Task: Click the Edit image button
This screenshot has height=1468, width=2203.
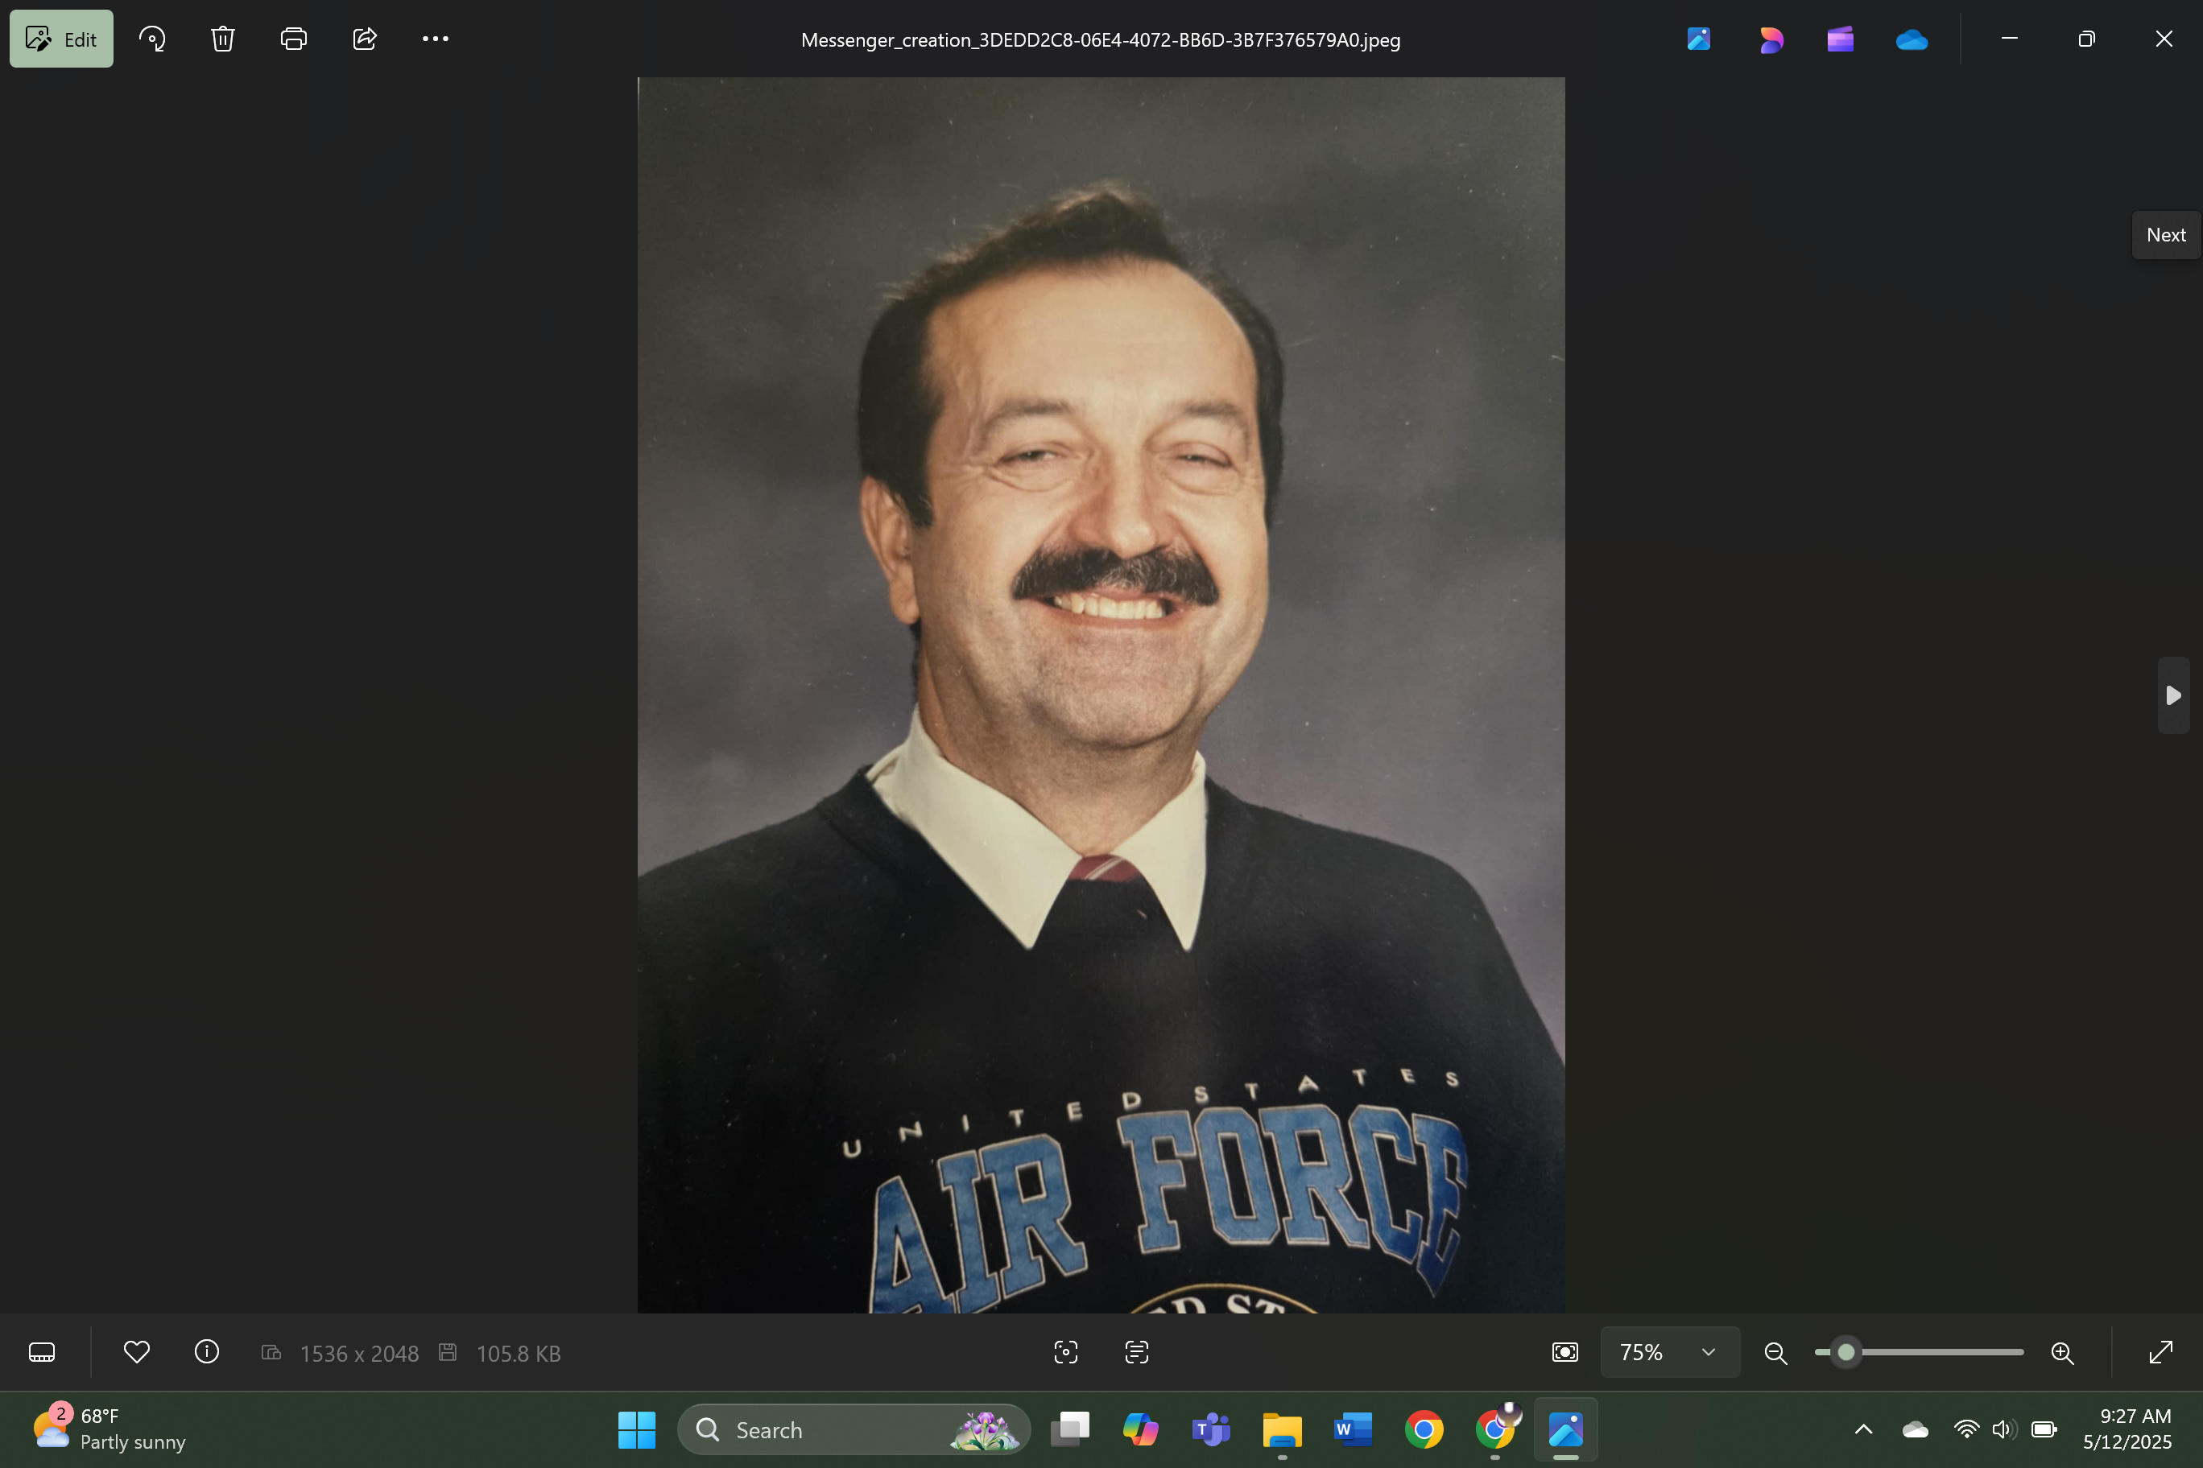Action: click(61, 39)
